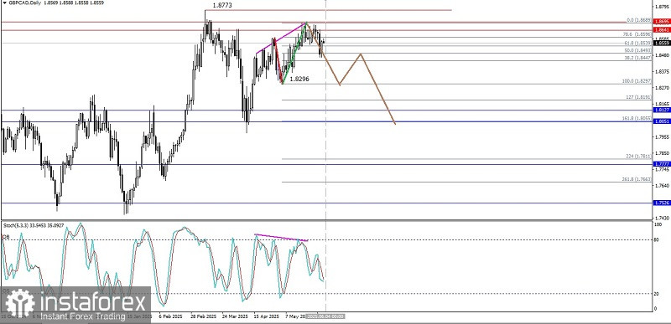Viewport: 671px width, 324px height.
Task: Select the green upward swing line
Action: (x=294, y=53)
